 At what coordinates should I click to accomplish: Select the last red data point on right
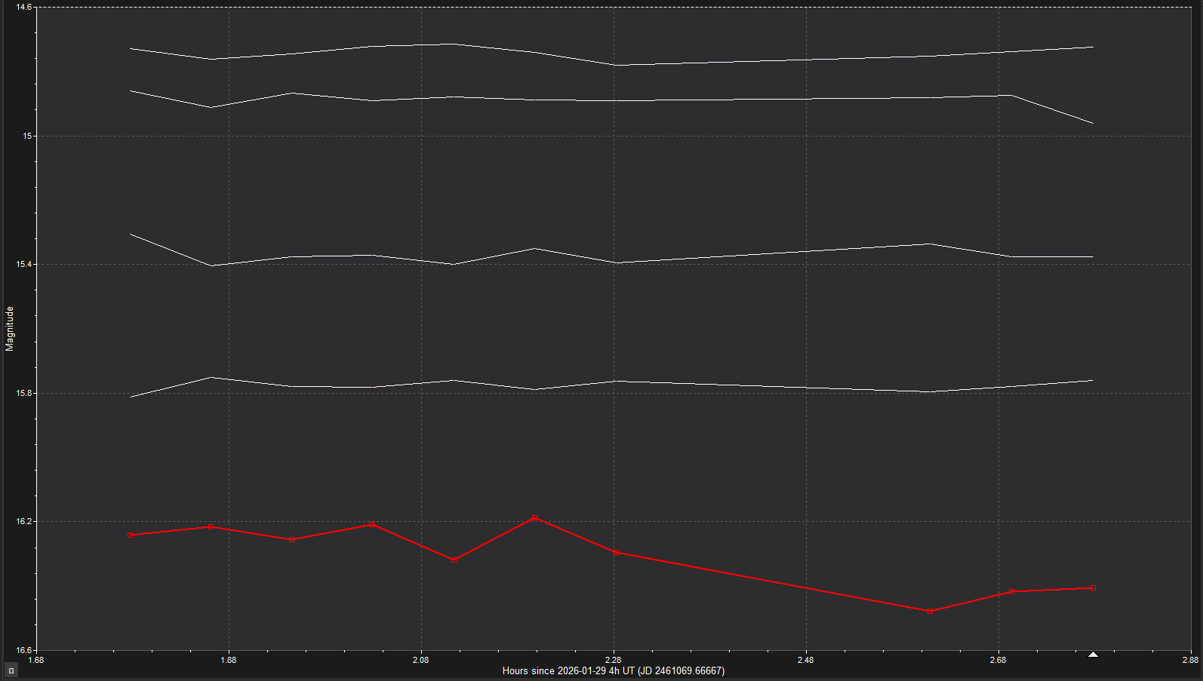(x=1093, y=587)
